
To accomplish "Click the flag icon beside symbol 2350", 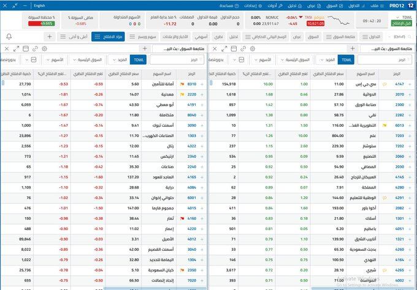I will click(182, 270).
